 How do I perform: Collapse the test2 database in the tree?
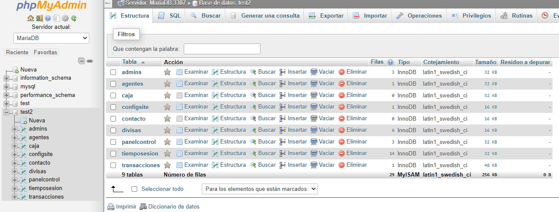tap(6, 112)
